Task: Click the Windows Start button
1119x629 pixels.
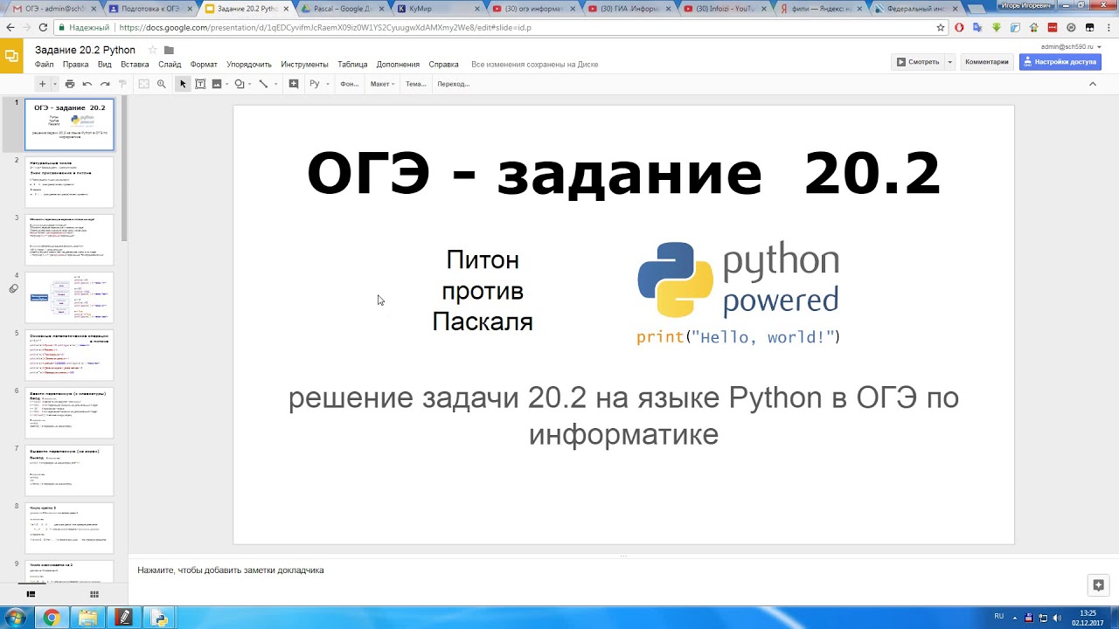Action: (16, 618)
